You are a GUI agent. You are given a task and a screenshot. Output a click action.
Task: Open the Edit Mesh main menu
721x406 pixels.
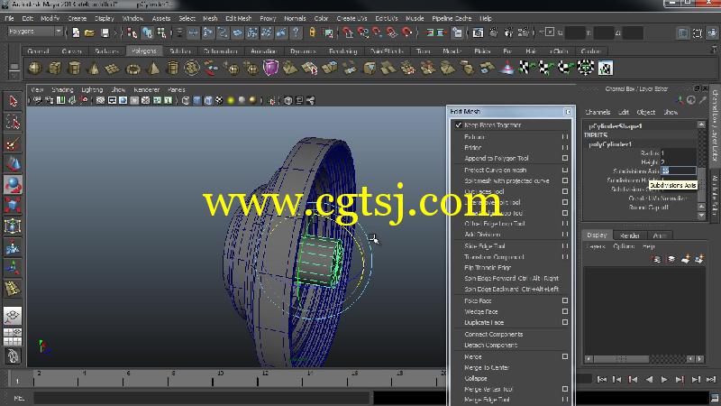coord(238,18)
